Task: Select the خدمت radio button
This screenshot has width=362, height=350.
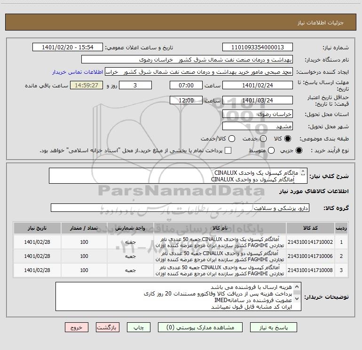Action: (263, 139)
